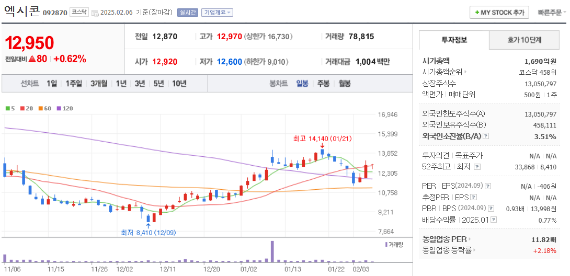Click the current price 12,950

[29, 43]
